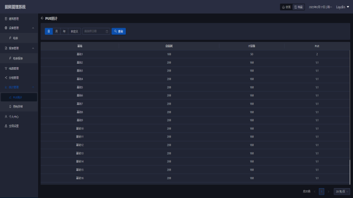Click the 180 value in 基站11 row

(252, 137)
